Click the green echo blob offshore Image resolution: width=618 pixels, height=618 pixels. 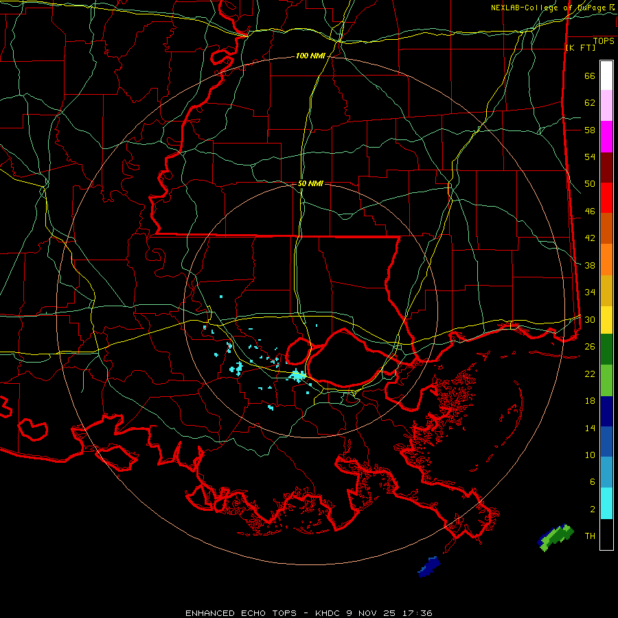pyautogui.click(x=556, y=538)
